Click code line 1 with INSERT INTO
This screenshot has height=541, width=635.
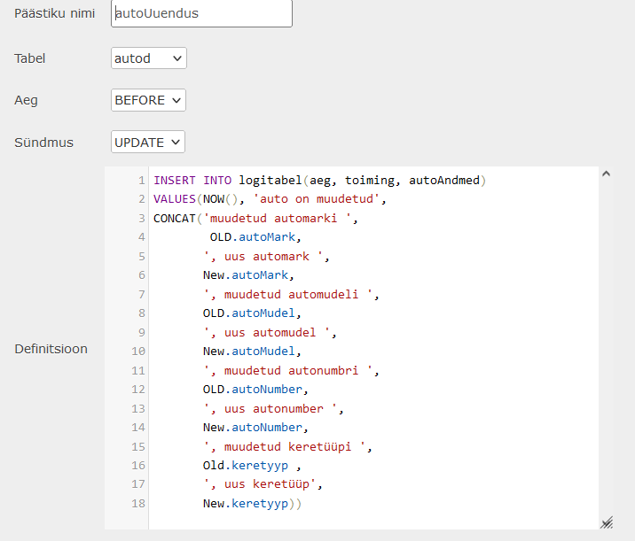(319, 181)
